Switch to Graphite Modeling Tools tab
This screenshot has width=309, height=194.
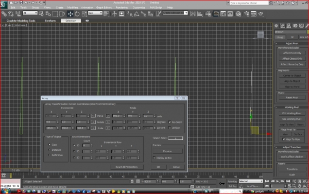21,21
